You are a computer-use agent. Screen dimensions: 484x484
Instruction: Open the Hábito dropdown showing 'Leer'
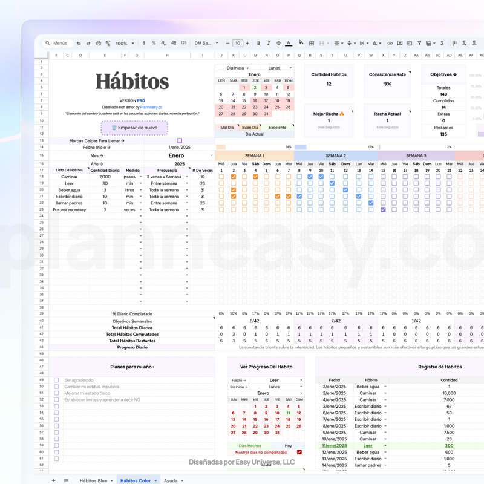click(x=301, y=380)
